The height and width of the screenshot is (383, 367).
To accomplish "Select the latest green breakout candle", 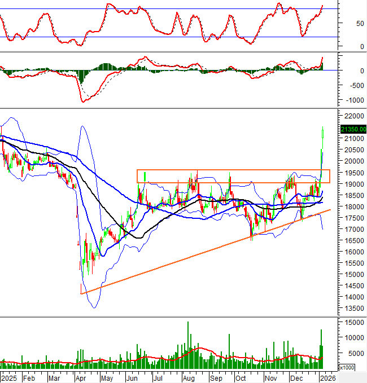I will 323,133.
